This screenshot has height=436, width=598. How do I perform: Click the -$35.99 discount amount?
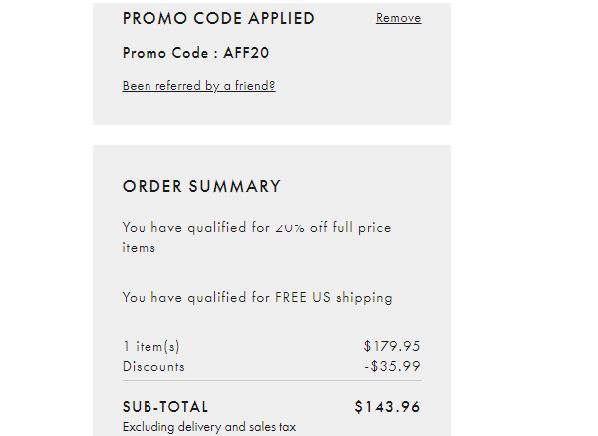[x=392, y=366]
